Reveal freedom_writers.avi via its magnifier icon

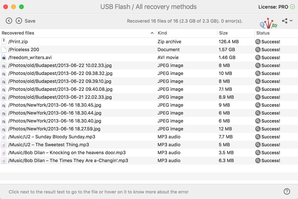coord(258,58)
